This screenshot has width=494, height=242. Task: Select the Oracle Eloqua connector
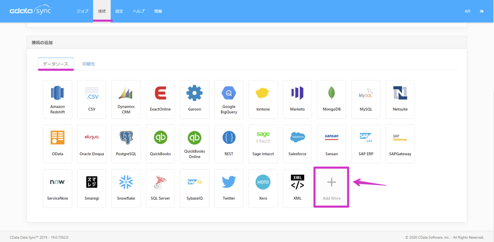point(92,144)
